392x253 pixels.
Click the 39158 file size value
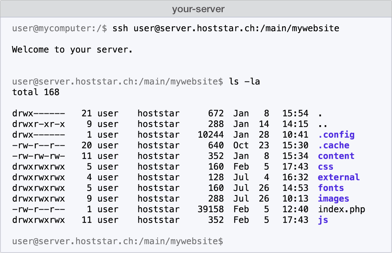211,209
